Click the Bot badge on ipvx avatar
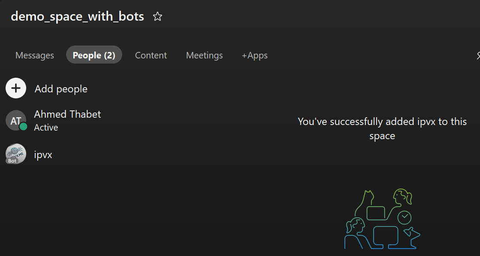The width and height of the screenshot is (480, 256). (x=12, y=161)
